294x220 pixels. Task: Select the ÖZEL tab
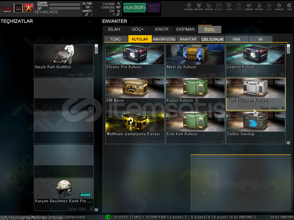click(210, 30)
